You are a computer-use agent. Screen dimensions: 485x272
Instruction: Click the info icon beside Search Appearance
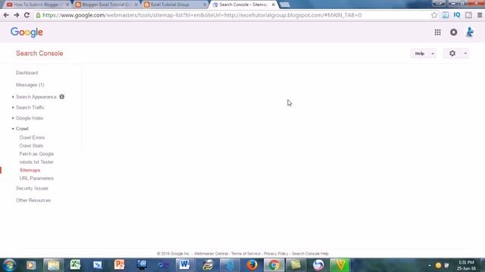click(62, 97)
